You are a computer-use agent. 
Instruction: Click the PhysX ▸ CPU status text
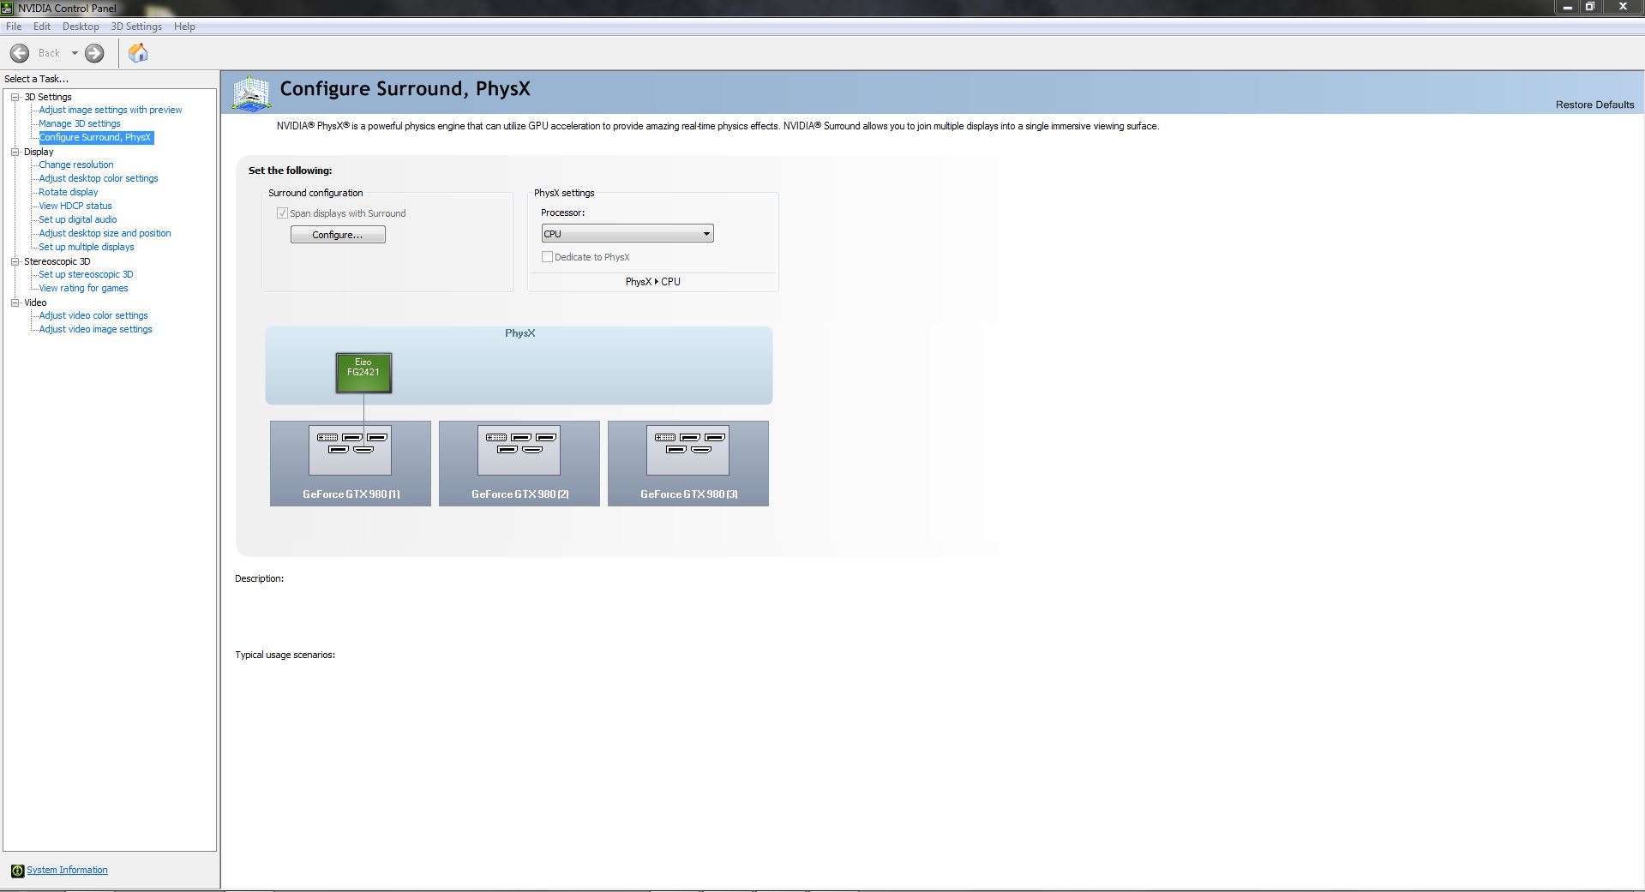(653, 282)
